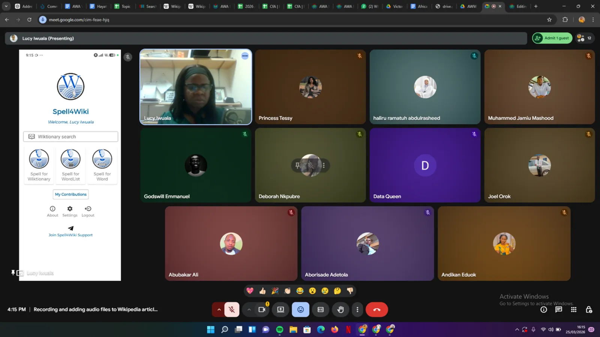600x337 pixels.
Task: Open meeting details info icon
Action: (544, 310)
